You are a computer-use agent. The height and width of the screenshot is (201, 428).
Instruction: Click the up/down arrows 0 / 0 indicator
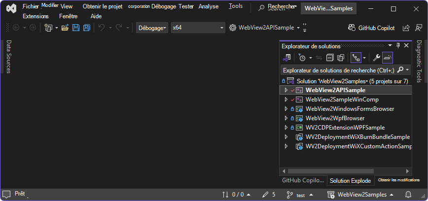click(236, 195)
